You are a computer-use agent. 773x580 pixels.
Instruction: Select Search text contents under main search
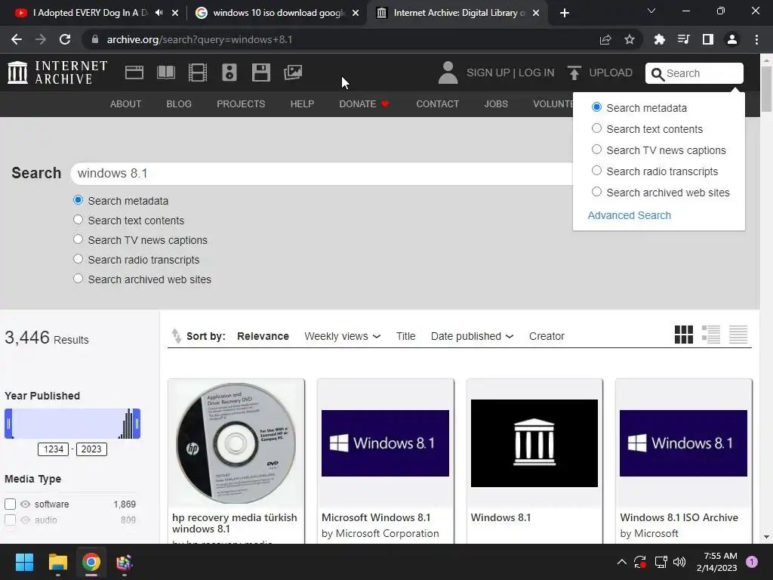78,220
